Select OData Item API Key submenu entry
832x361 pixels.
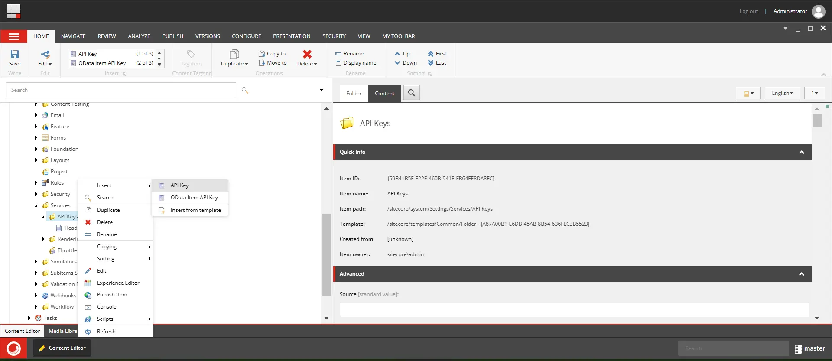coord(190,198)
